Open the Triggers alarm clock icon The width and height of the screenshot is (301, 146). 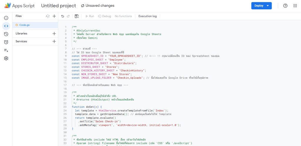(x=6, y=42)
